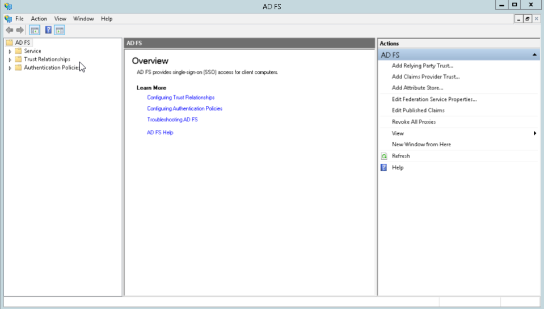The width and height of the screenshot is (544, 309).
Task: Toggle the Show/Hide Action Pane toolbar icon
Action: (x=60, y=30)
